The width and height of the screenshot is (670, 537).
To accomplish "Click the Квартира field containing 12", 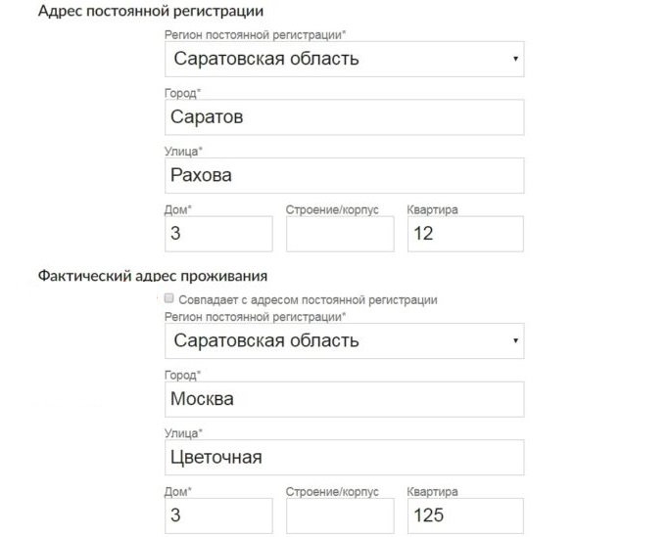I will coord(465,234).
